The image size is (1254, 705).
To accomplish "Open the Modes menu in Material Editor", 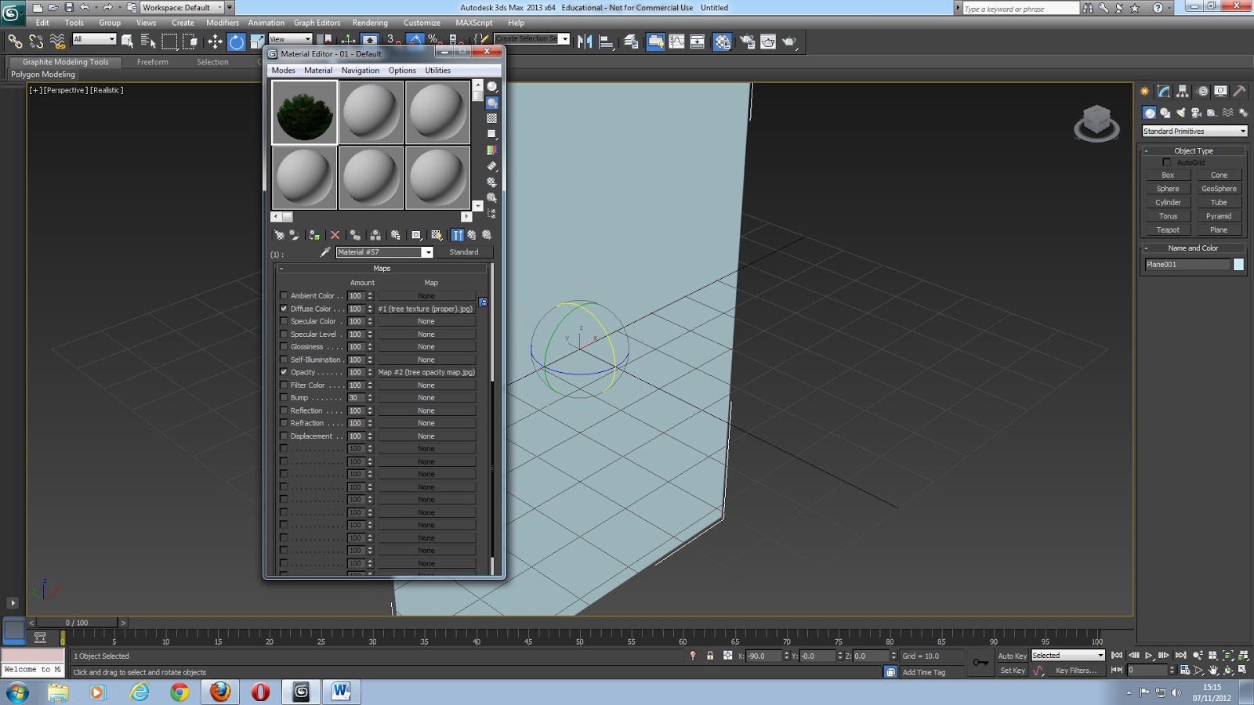I will click(x=283, y=70).
